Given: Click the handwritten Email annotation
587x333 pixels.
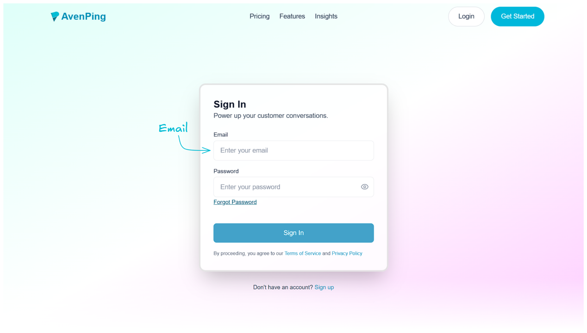Looking at the screenshot, I should tap(174, 128).
